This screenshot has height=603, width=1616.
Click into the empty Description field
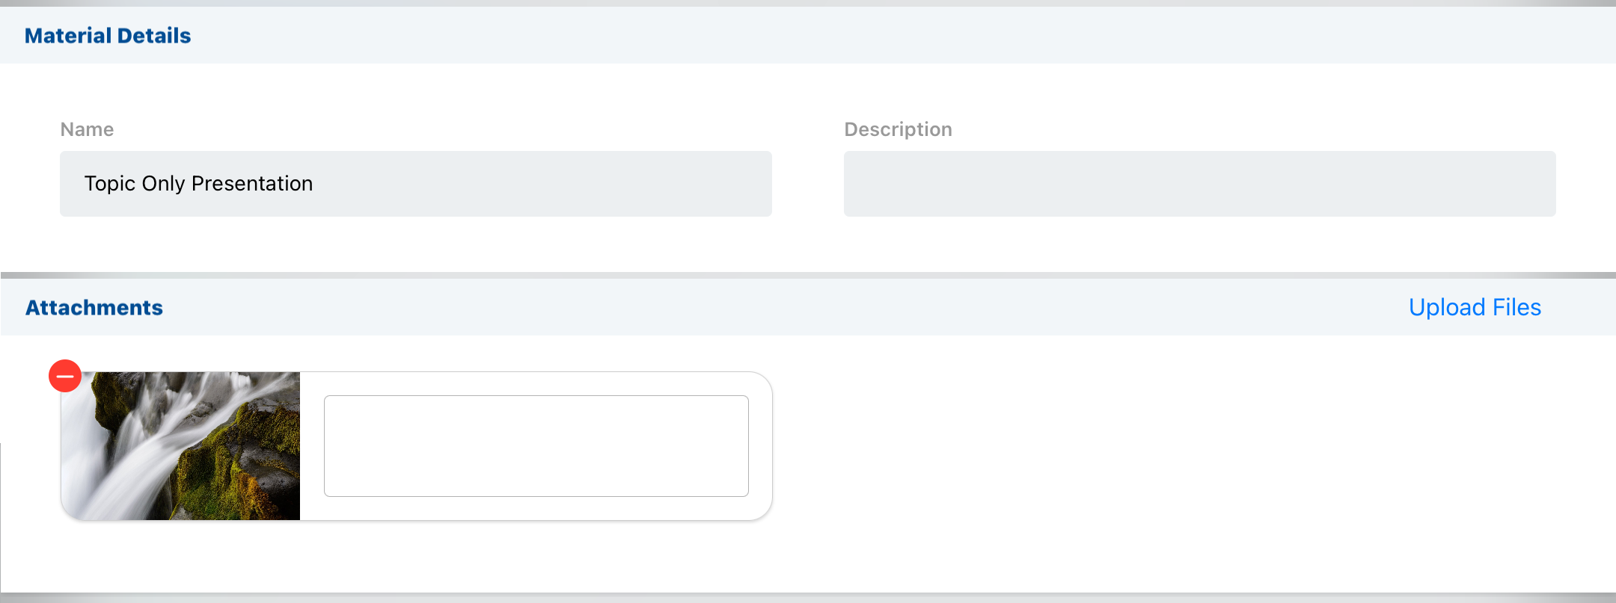click(1199, 184)
